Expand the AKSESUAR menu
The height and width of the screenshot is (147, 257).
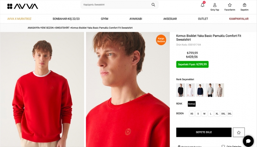pos(170,19)
